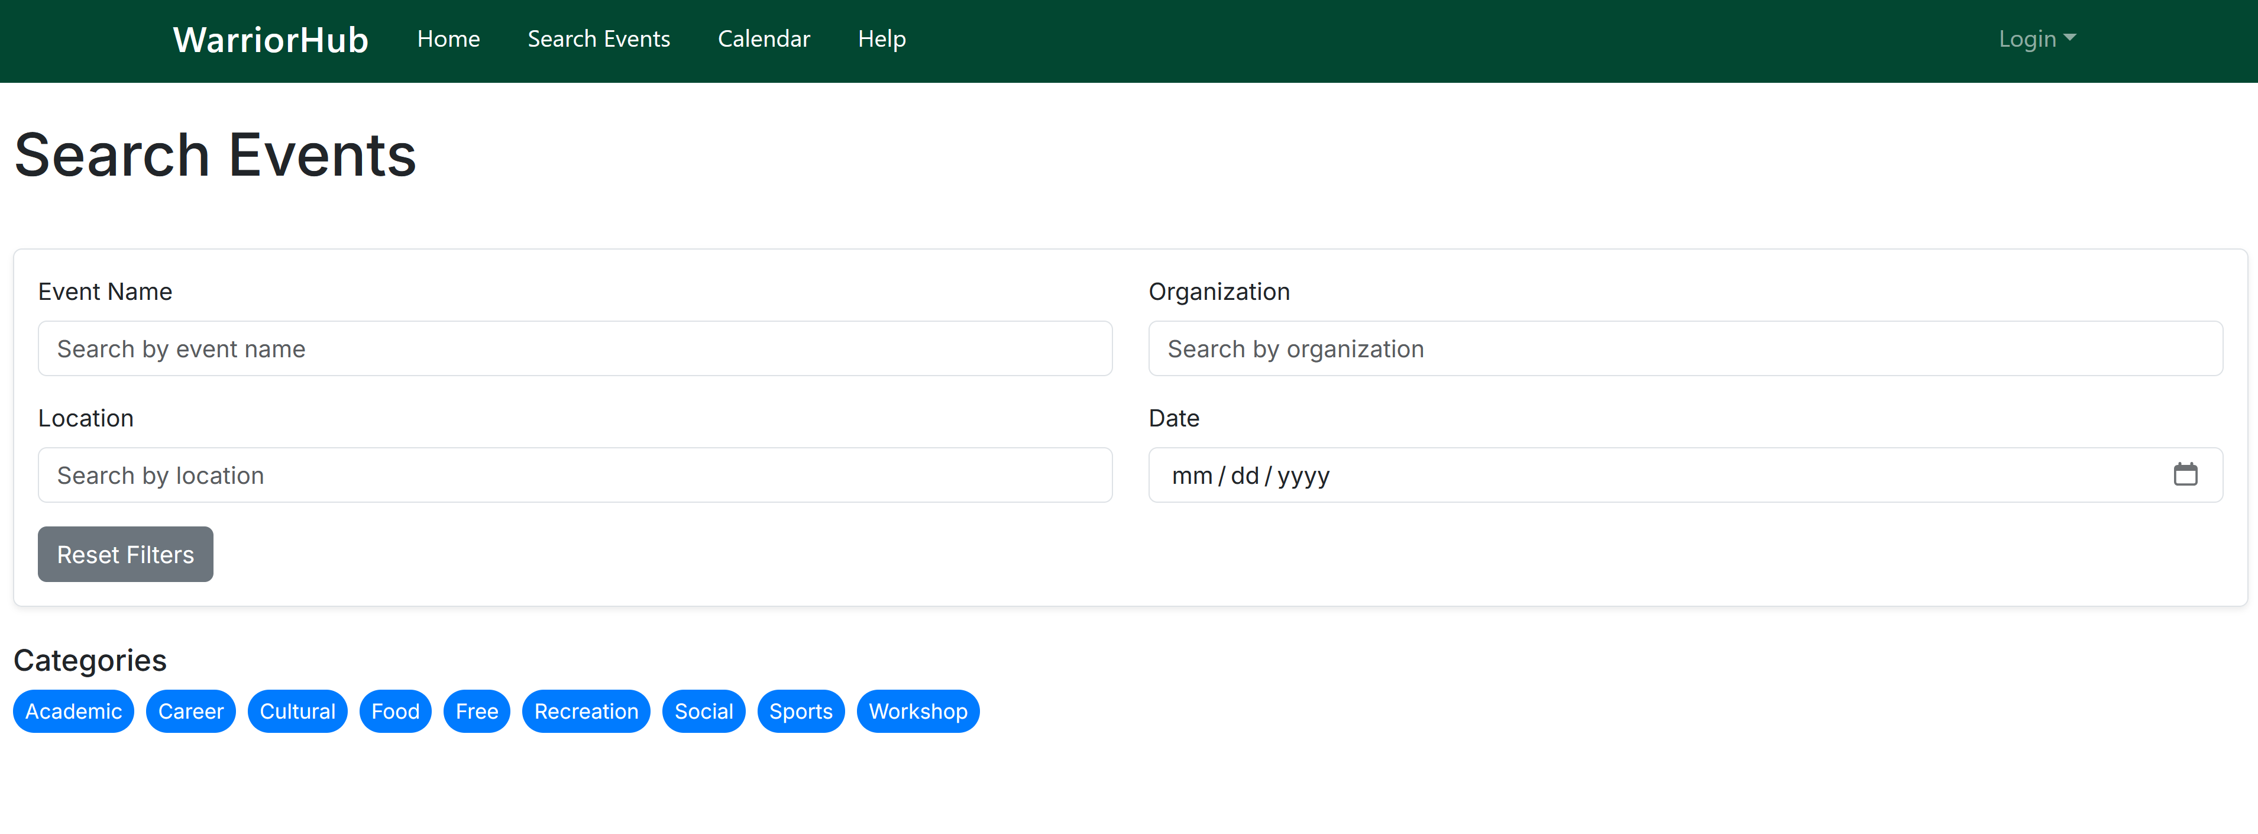Screen dimensions: 2258x834
Task: Select the Cultural category pill
Action: [x=297, y=711]
